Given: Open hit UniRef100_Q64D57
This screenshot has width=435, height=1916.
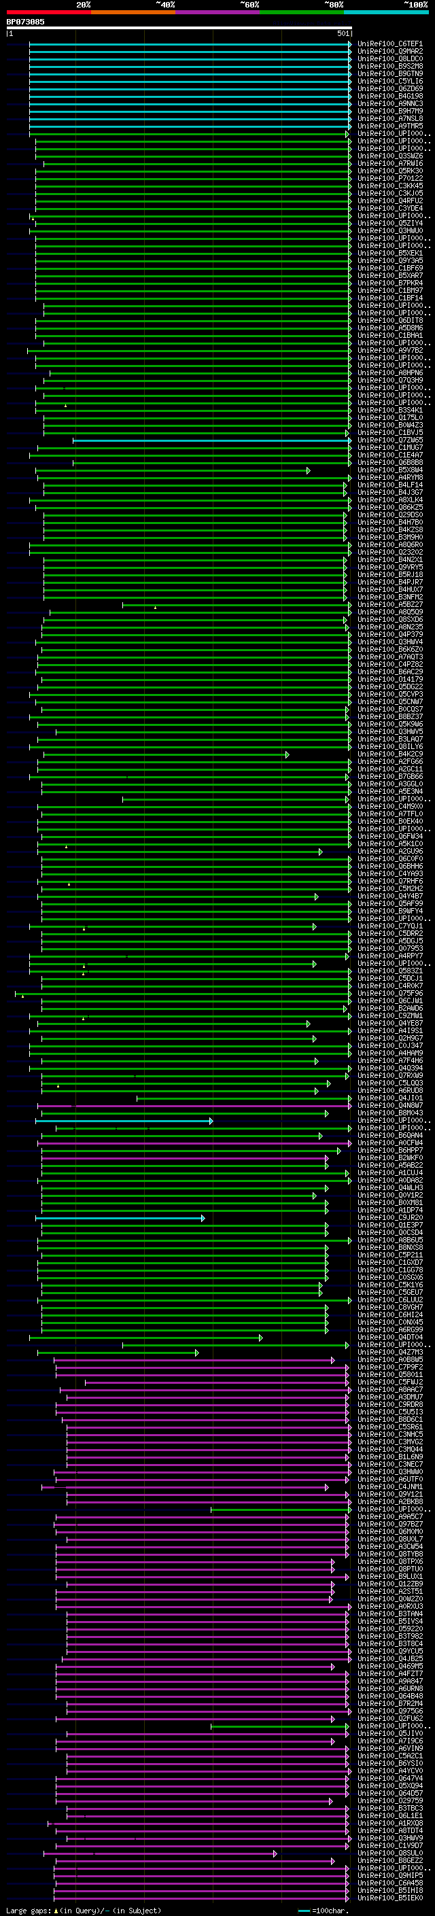Looking at the screenshot, I should coord(390,1793).
